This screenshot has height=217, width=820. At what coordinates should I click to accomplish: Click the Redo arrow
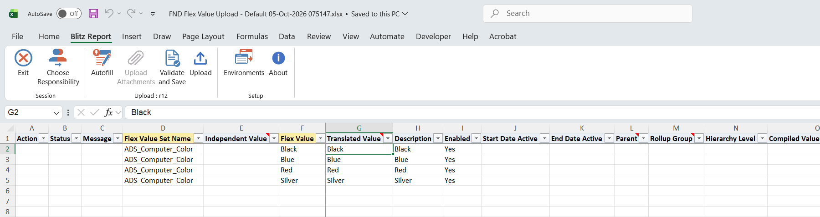[x=131, y=14]
